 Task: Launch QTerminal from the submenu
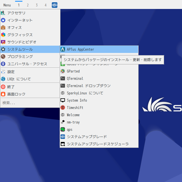click(x=99, y=78)
